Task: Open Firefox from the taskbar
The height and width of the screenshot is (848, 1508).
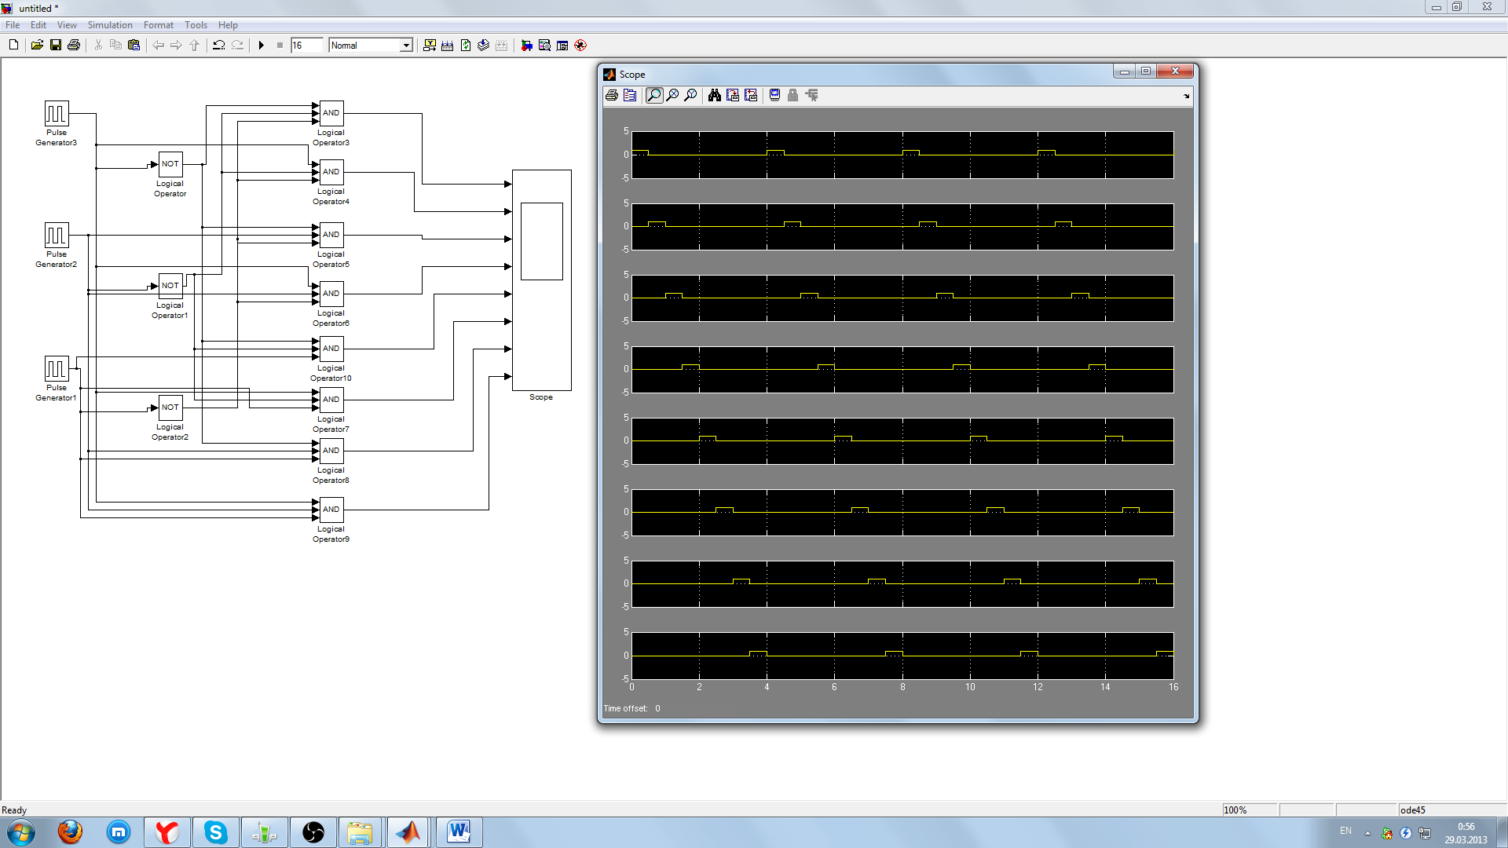Action: coord(70,832)
